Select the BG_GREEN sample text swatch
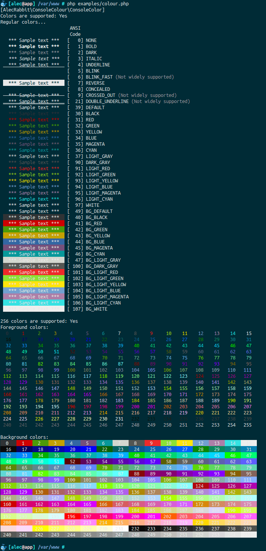Screen dimensions: 266x551 point(34,230)
